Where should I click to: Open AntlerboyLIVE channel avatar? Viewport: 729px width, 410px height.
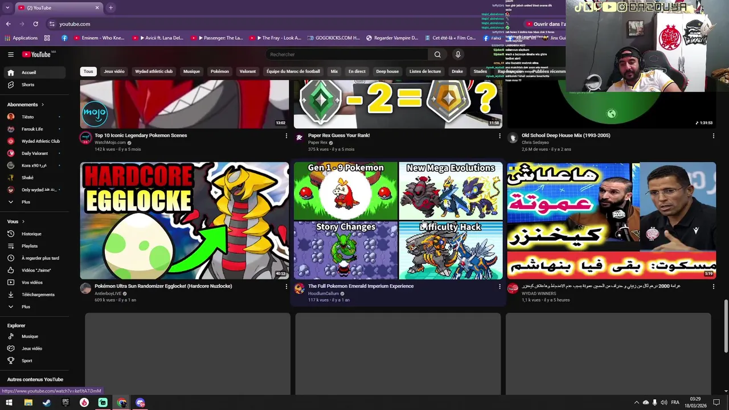(x=85, y=288)
